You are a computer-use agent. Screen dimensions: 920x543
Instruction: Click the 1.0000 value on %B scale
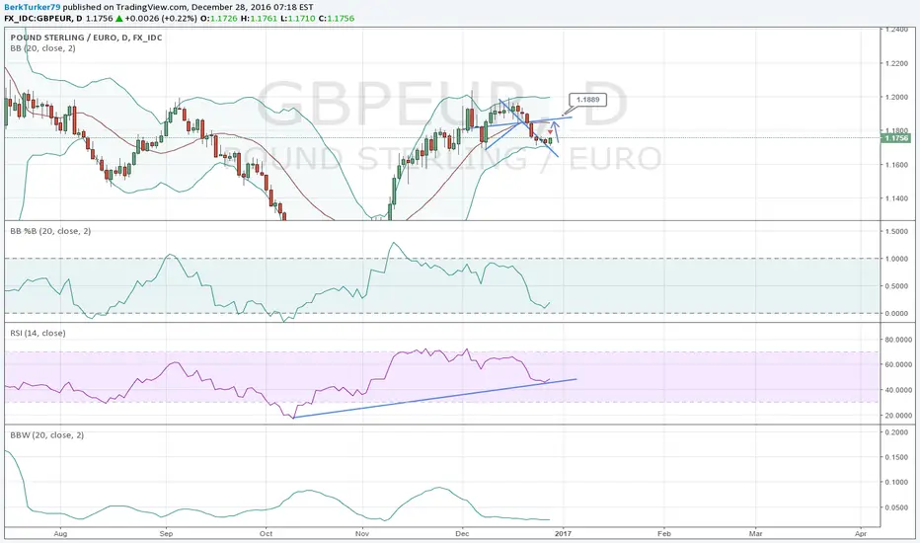897,259
